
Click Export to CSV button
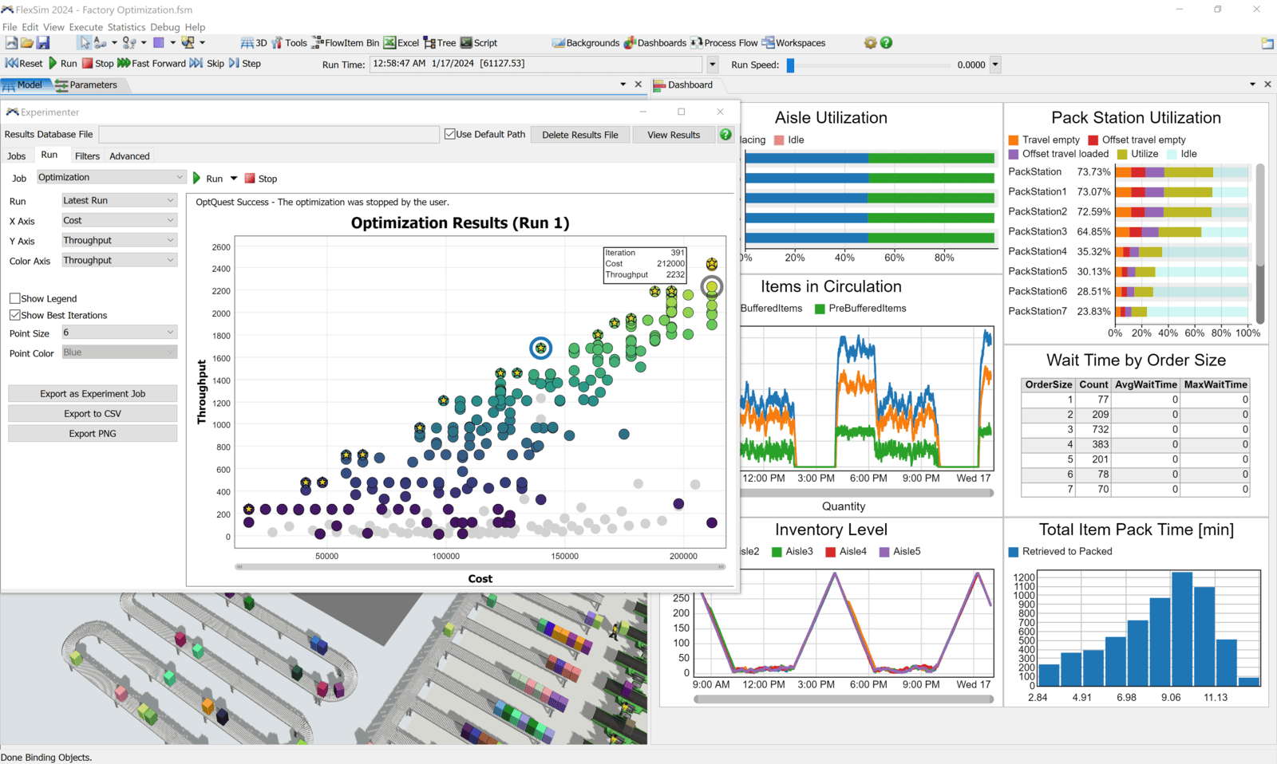coord(93,414)
